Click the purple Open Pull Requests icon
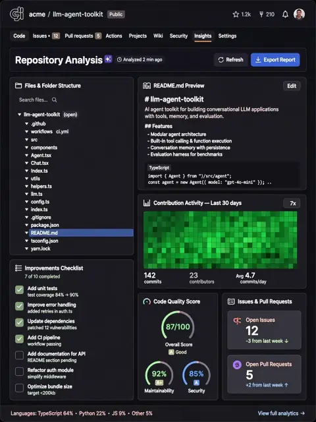316x422 pixels. point(237,365)
